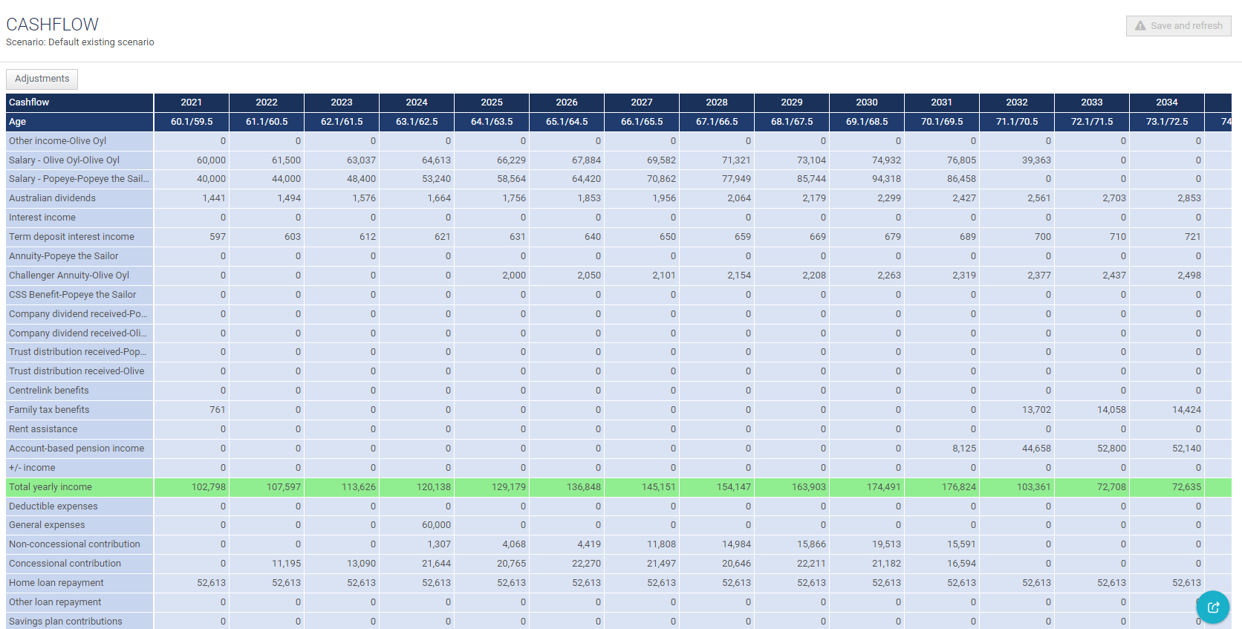
Task: Click age cell 60.1/59.5
Action: click(192, 122)
